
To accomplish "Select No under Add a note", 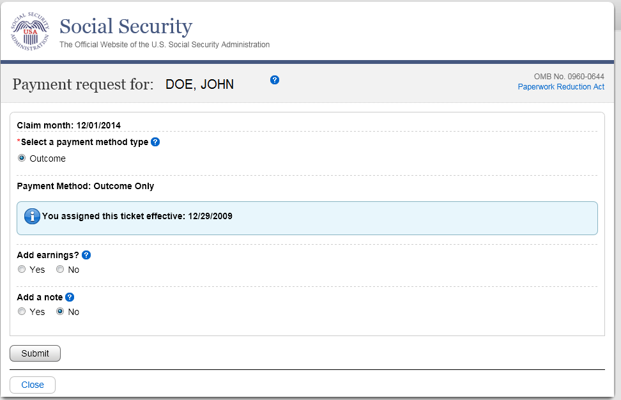I will (60, 312).
